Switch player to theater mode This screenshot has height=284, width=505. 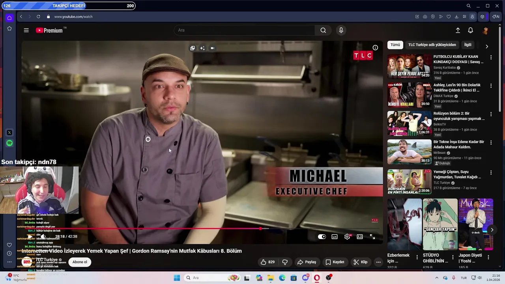tap(360, 237)
